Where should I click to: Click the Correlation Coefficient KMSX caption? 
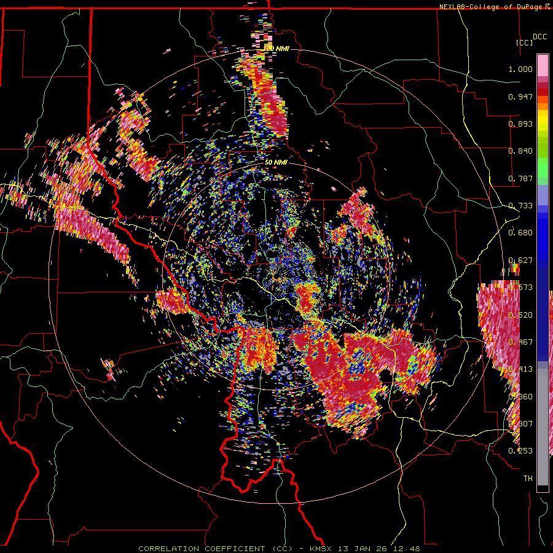[x=279, y=549]
